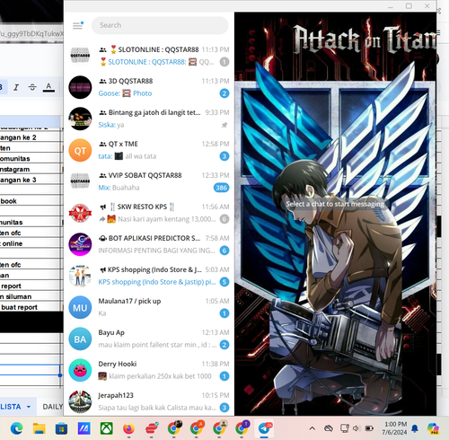Click the unread badge on Bayu Ap
449x440 pixels.
tap(224, 345)
